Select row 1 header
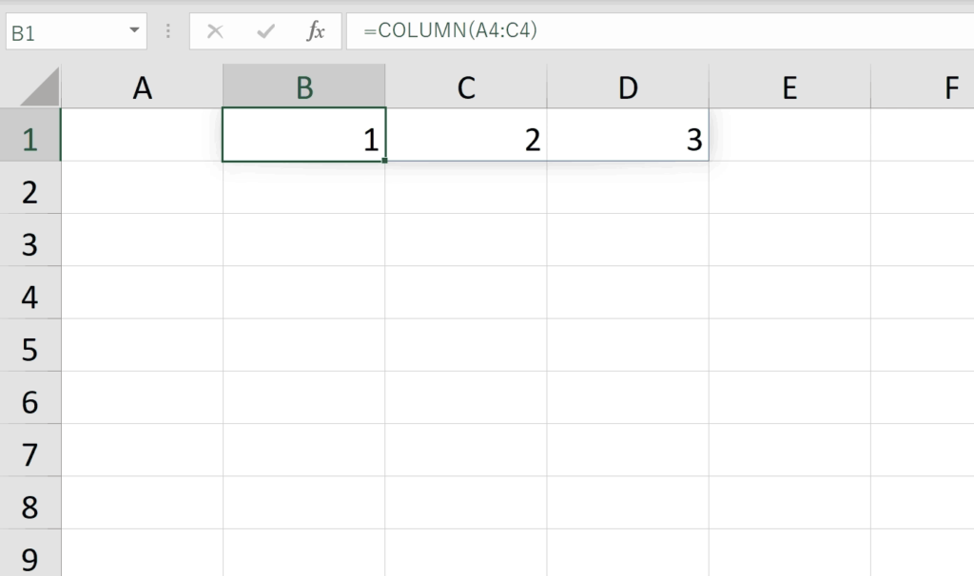 pos(29,135)
